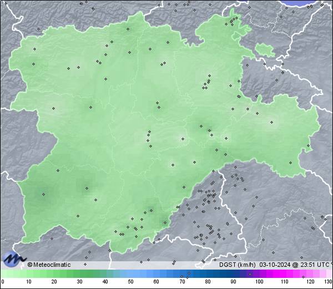This screenshot has width=333, height=289.
Task: Click the 100 label on the scale
Action: point(259,282)
